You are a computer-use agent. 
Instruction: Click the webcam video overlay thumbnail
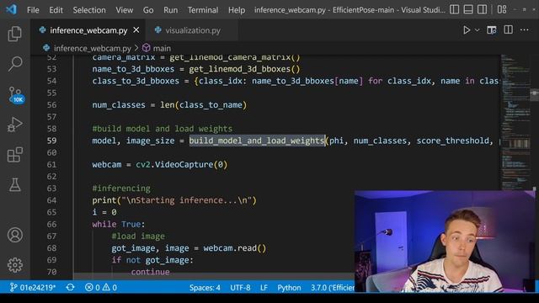click(445, 242)
